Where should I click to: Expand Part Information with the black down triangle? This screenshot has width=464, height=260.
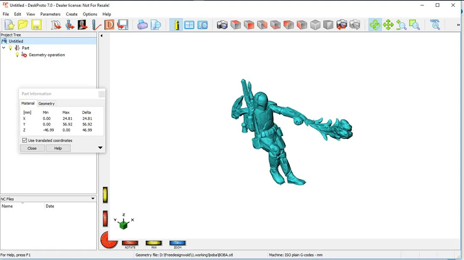100,147
